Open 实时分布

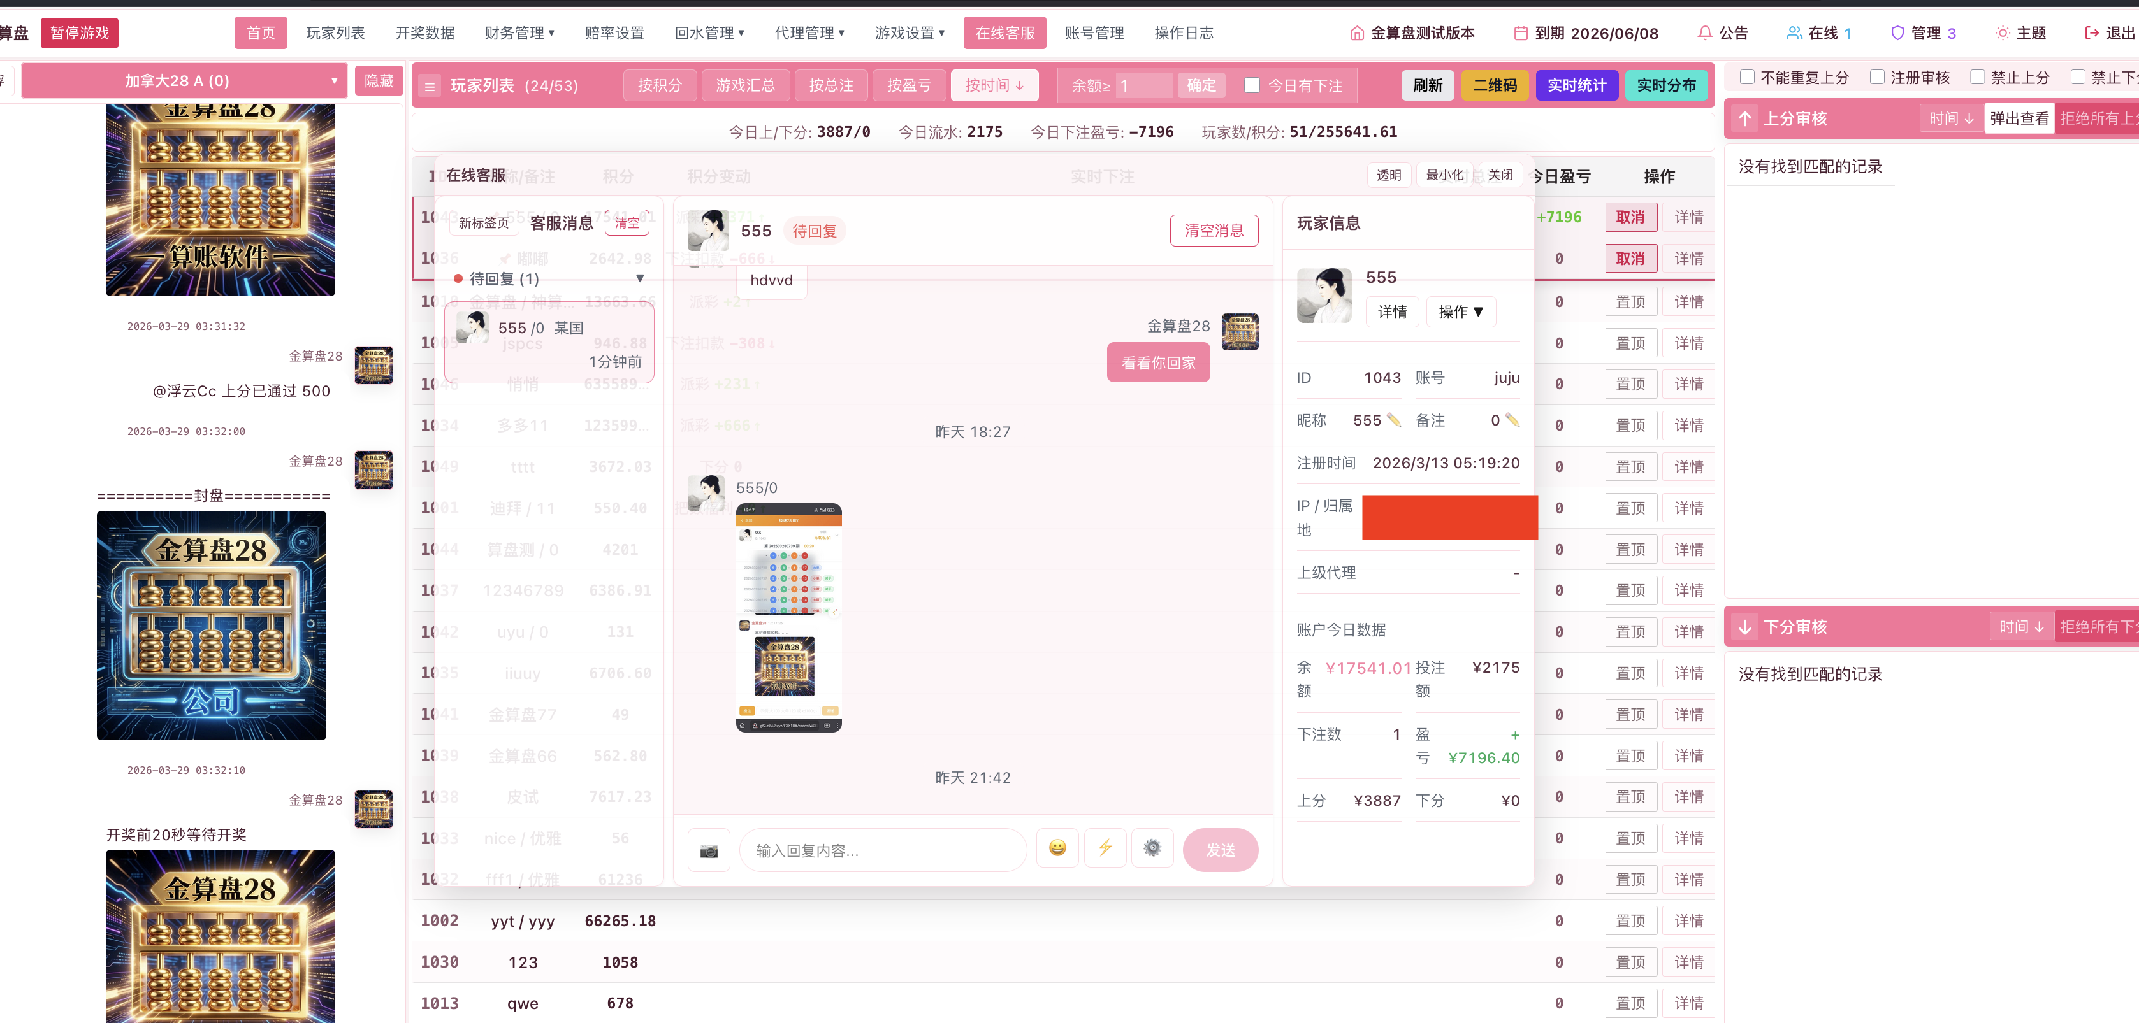[1667, 85]
